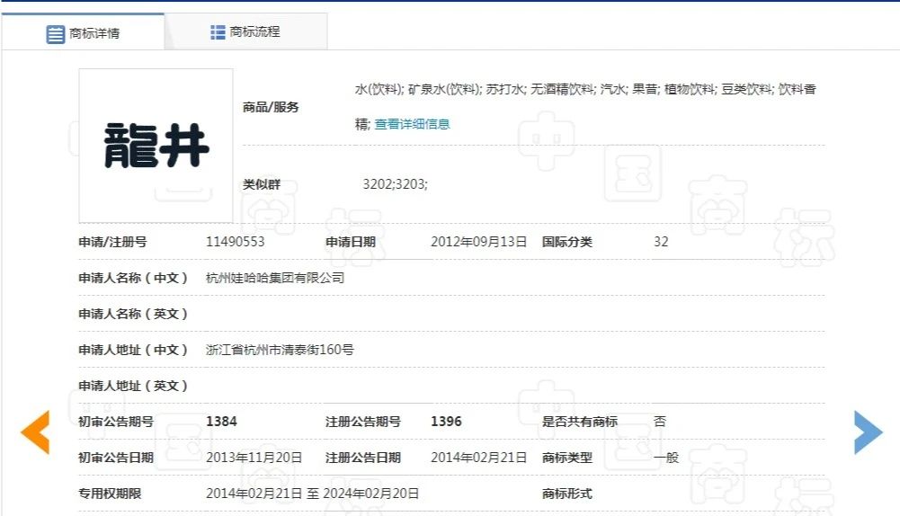Click the application date 2012年09月13日
Viewport: 900px width, 516px height.
pyautogui.click(x=478, y=242)
